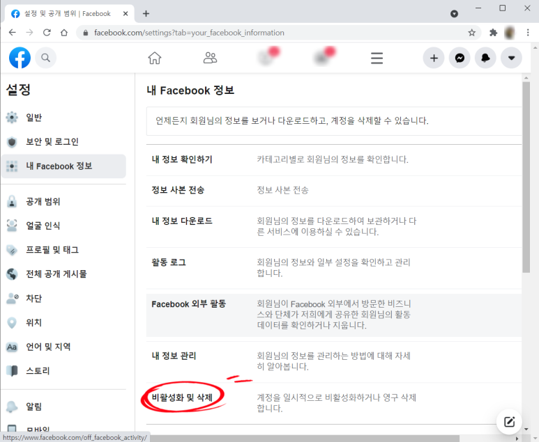Viewport: 539px width, 442px height.
Task: Open the 내 정보 확인하기 row
Action: [x=334, y=159]
